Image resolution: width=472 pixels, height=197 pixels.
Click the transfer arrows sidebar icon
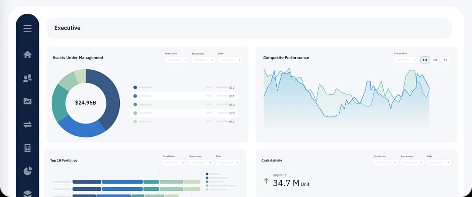27,124
